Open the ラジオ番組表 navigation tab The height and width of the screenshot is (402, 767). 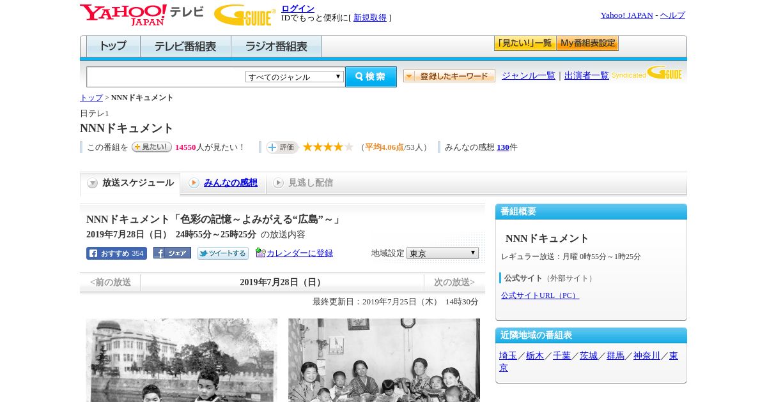tap(276, 47)
